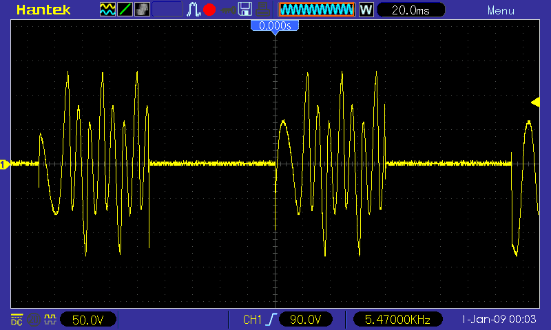Click the 1-Jan-09 00:03 date and time

coord(499,319)
